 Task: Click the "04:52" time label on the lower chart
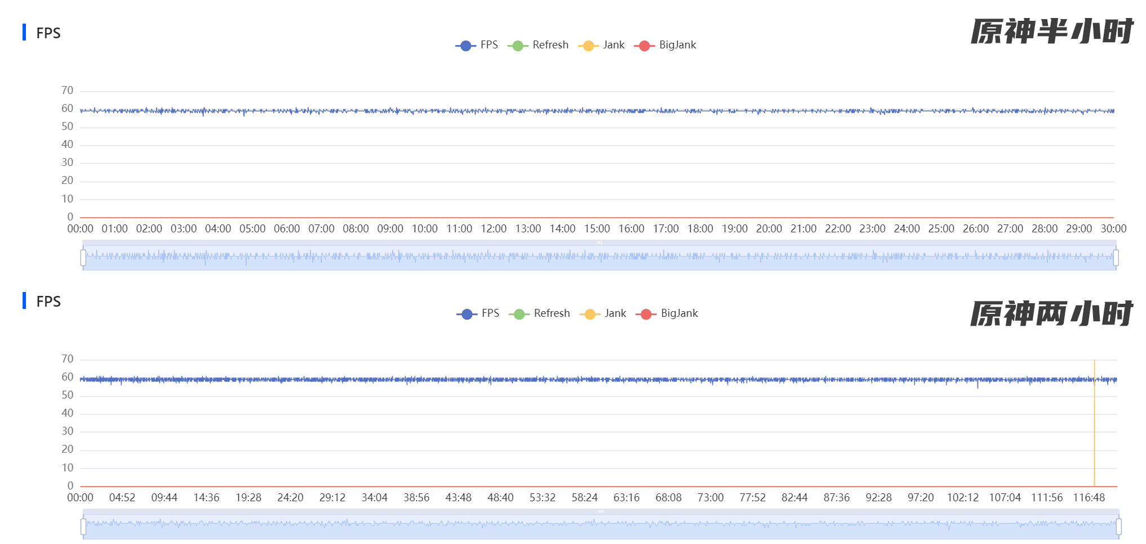pos(122,498)
